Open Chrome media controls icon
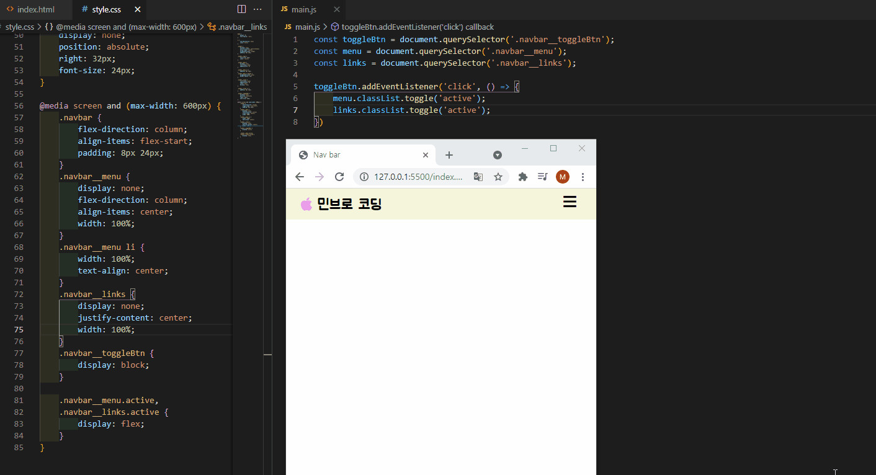 tap(543, 177)
